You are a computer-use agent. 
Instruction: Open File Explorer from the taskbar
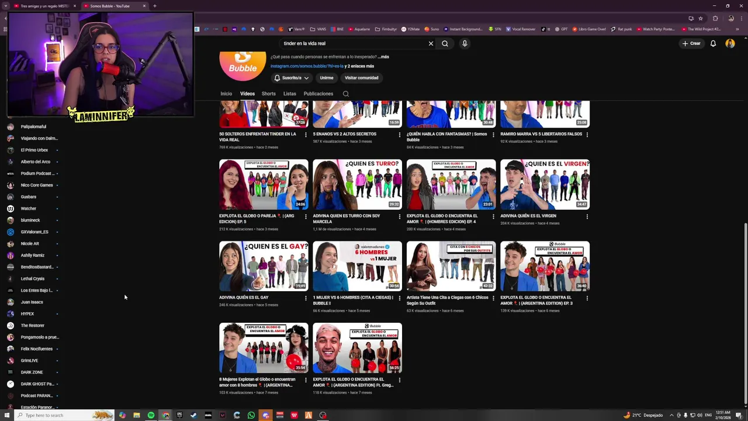pyautogui.click(x=136, y=415)
